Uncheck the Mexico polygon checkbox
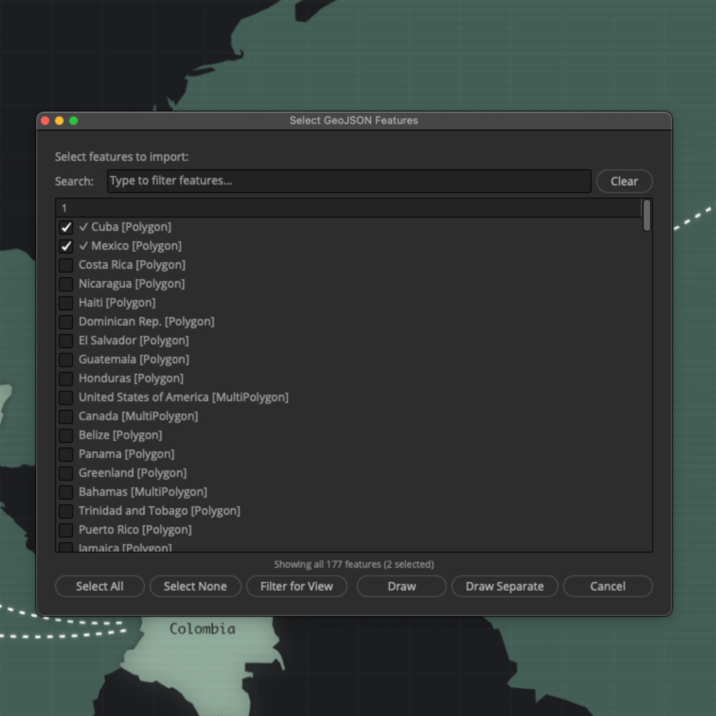The height and width of the screenshot is (716, 716). pyautogui.click(x=66, y=246)
